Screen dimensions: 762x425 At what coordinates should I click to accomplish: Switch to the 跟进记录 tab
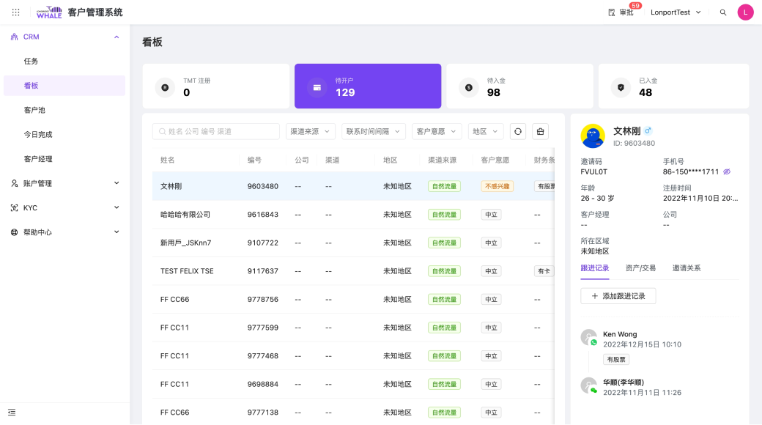click(x=595, y=268)
